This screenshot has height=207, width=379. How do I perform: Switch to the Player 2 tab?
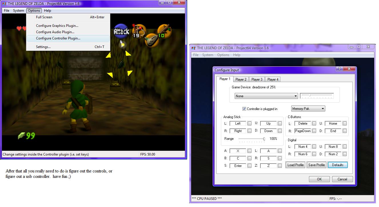[241, 79]
